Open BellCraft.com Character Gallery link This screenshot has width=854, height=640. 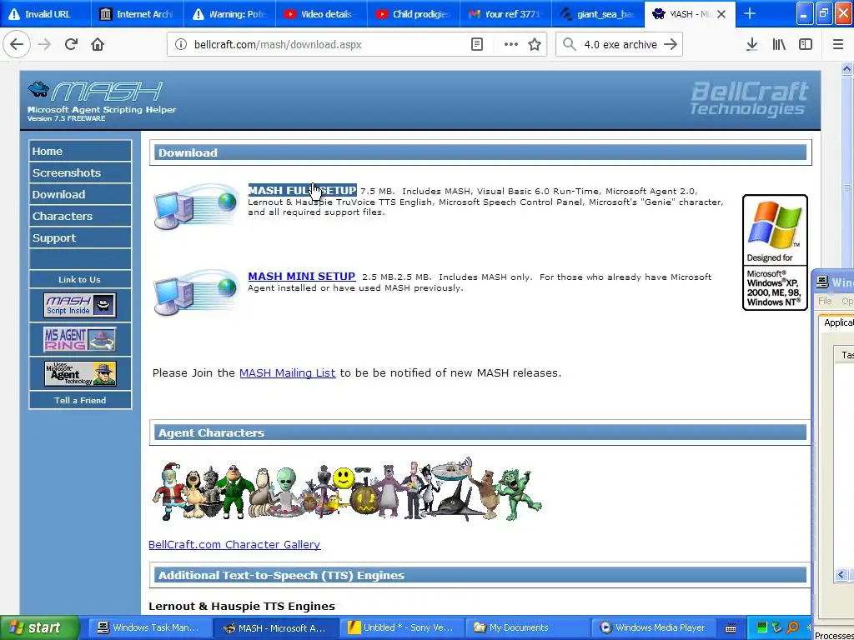pos(234,544)
